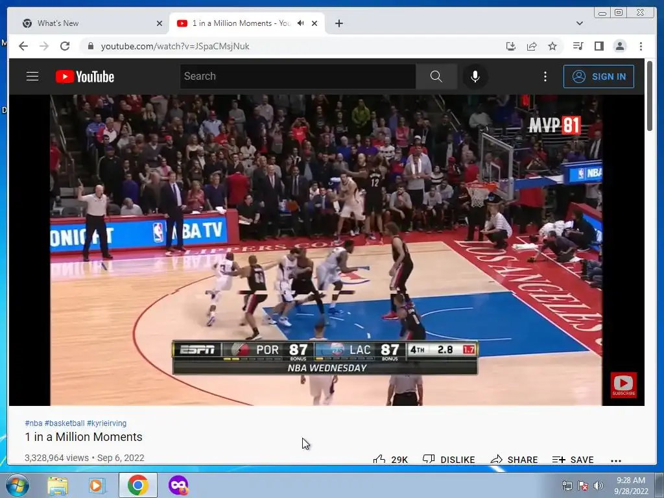The width and height of the screenshot is (664, 498).
Task: Expand the tab search dropdown arrow
Action: pyautogui.click(x=579, y=23)
